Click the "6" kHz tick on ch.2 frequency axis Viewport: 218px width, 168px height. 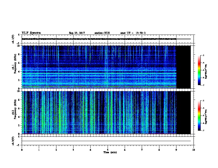(19, 108)
